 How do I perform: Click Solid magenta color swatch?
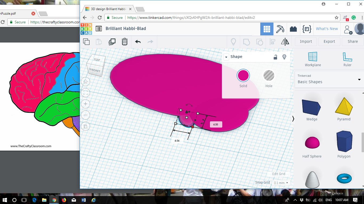tap(243, 76)
